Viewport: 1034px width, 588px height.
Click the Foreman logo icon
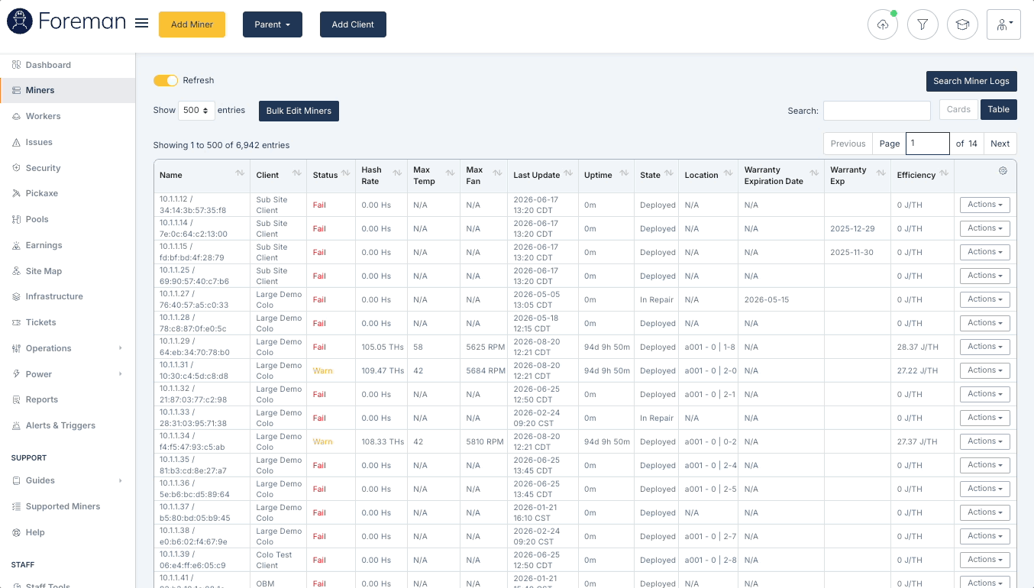point(19,22)
